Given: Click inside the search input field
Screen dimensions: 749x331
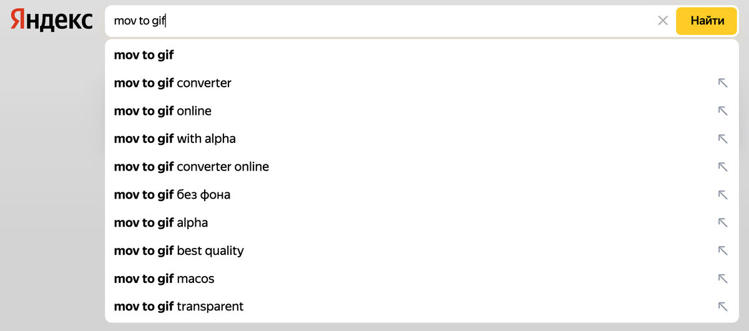Looking at the screenshot, I should click(x=374, y=21).
